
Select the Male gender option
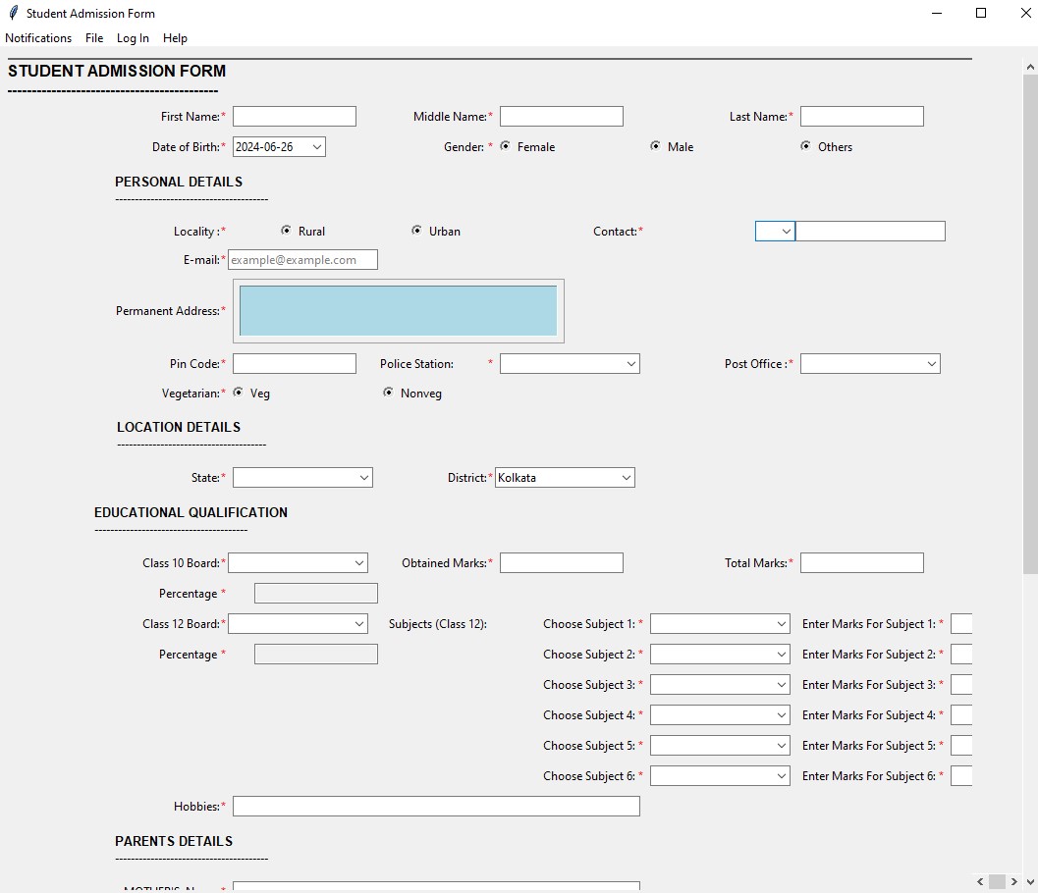656,146
